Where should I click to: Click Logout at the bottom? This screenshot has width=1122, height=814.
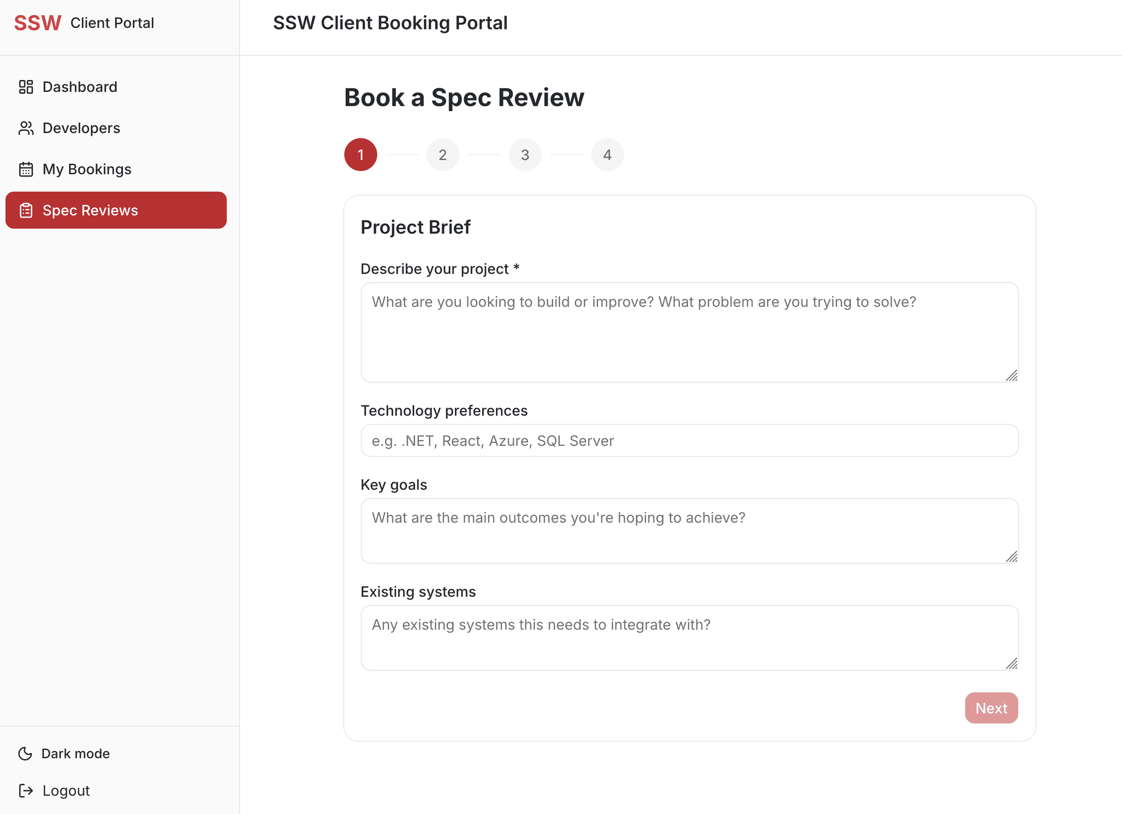tap(65, 790)
